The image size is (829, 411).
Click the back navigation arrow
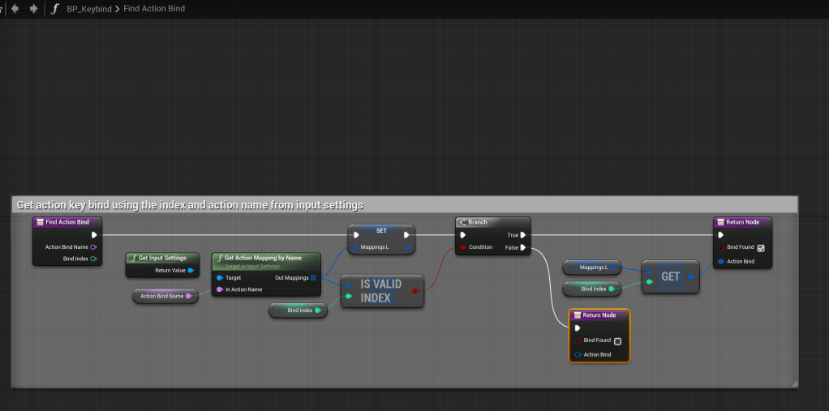[x=15, y=9]
